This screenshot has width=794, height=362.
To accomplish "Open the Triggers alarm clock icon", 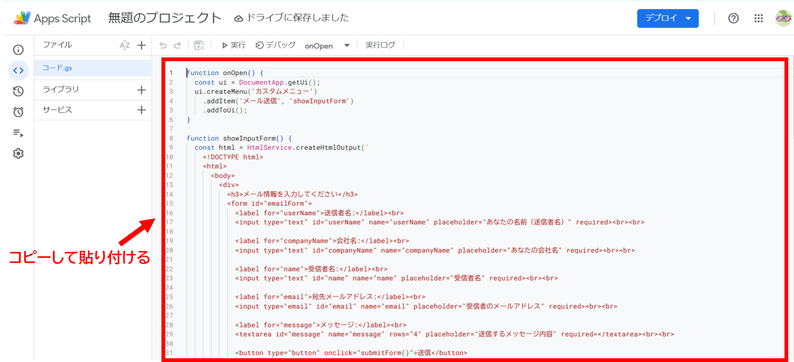I will click(x=18, y=112).
